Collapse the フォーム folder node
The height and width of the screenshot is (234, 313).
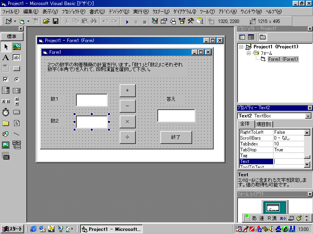(x=248, y=53)
